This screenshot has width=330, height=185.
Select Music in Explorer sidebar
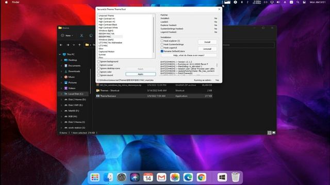pyautogui.click(x=71, y=77)
